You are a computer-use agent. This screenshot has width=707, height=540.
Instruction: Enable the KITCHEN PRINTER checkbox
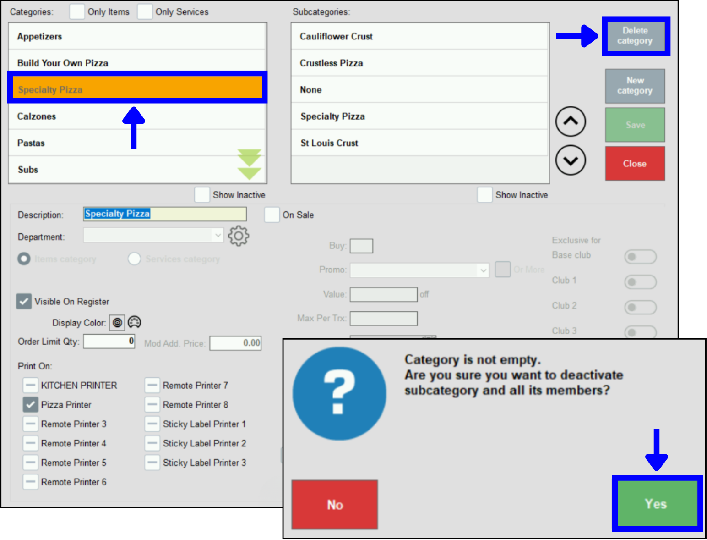pyautogui.click(x=31, y=385)
